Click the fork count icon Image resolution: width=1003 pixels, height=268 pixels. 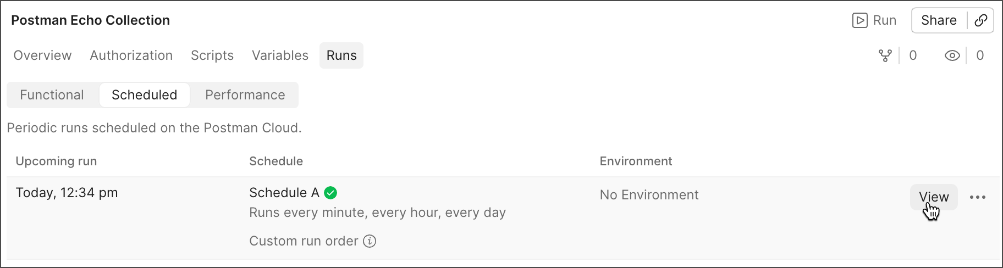click(x=885, y=55)
